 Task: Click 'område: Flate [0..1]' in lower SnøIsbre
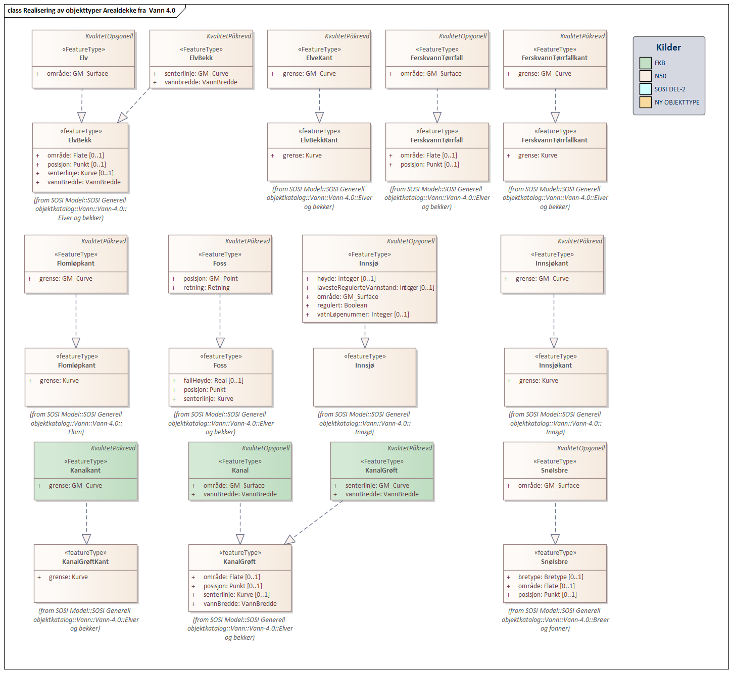click(547, 586)
